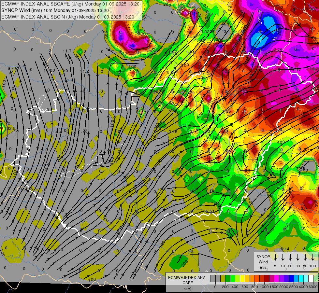Click the 100 m/s wind arrow in legend
Viewport: 319px width, 293px height.
pos(313,257)
